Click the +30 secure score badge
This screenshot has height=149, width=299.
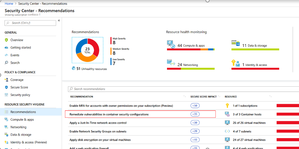point(195,123)
